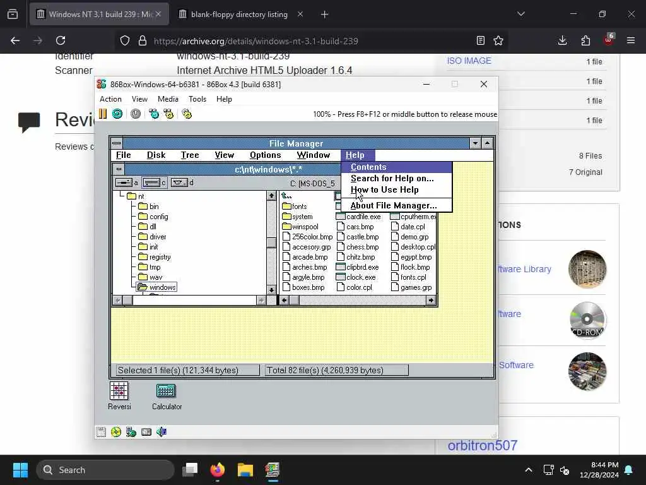Select clock.exe in the file list
This screenshot has height=485, width=646.
point(356,277)
